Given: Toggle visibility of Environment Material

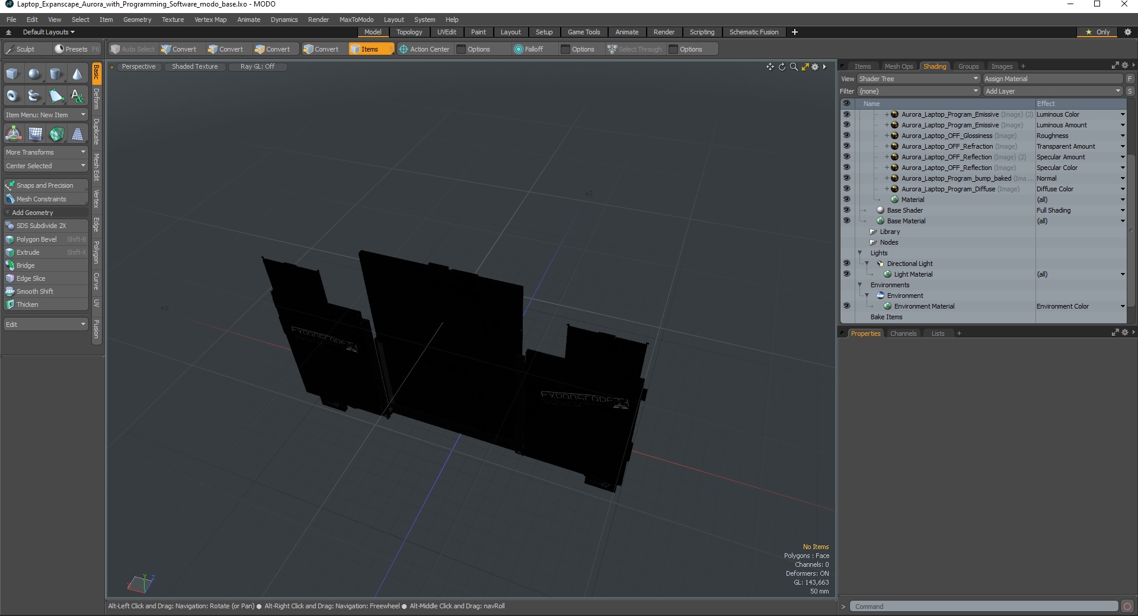Looking at the screenshot, I should coord(846,306).
